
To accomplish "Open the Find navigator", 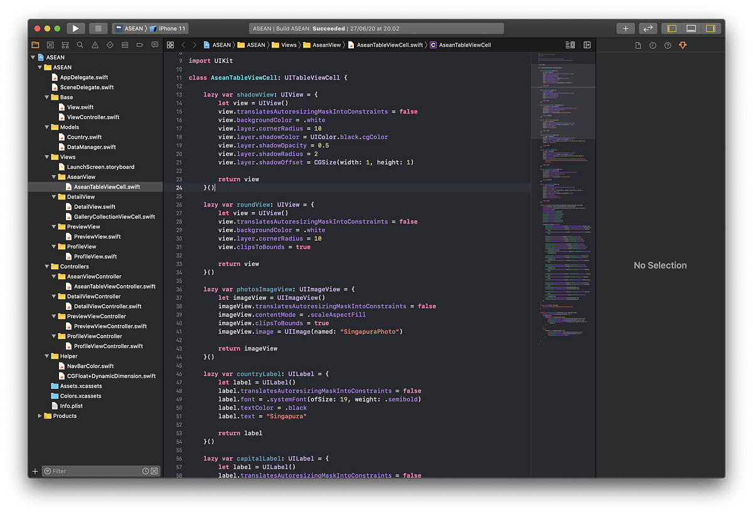I will pos(80,45).
